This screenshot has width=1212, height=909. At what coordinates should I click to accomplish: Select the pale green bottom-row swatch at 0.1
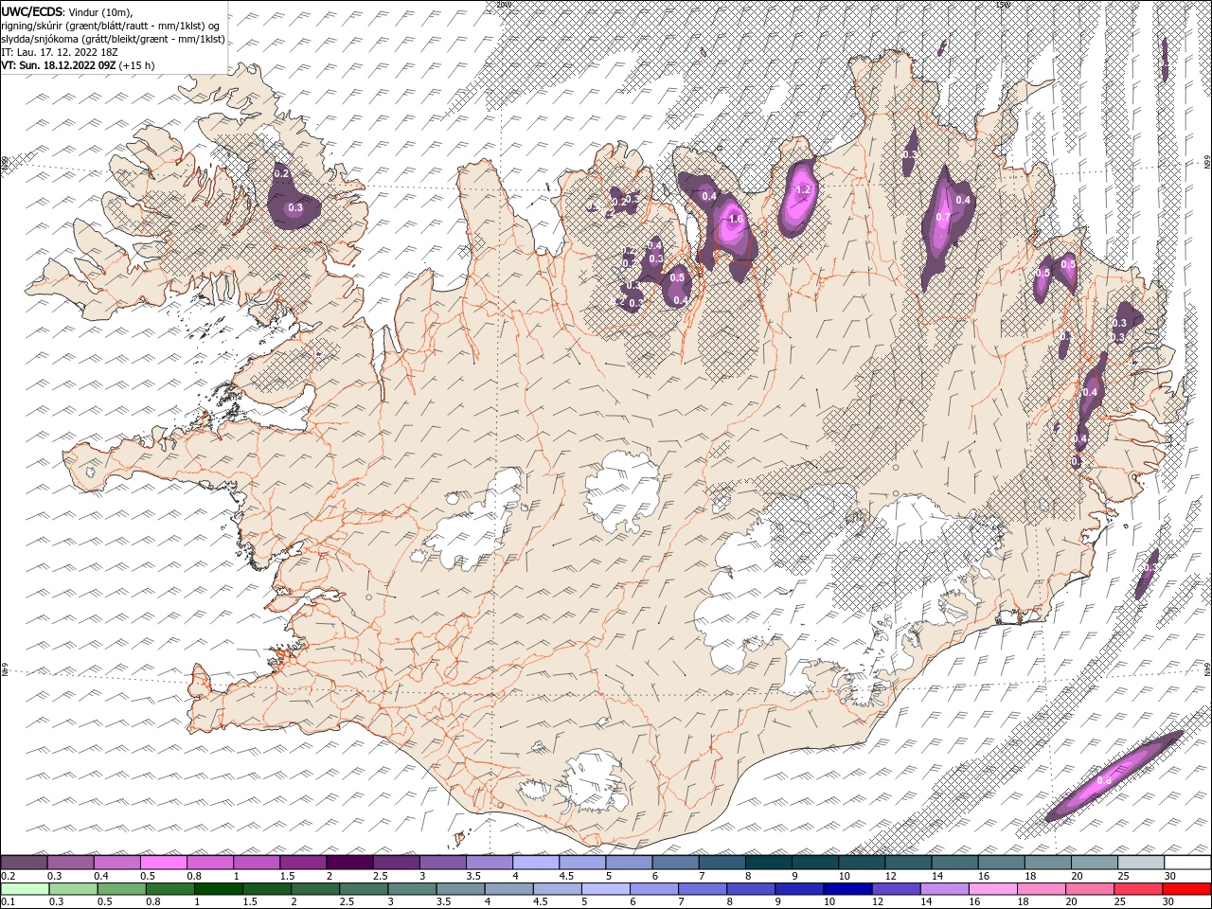[x=24, y=889]
